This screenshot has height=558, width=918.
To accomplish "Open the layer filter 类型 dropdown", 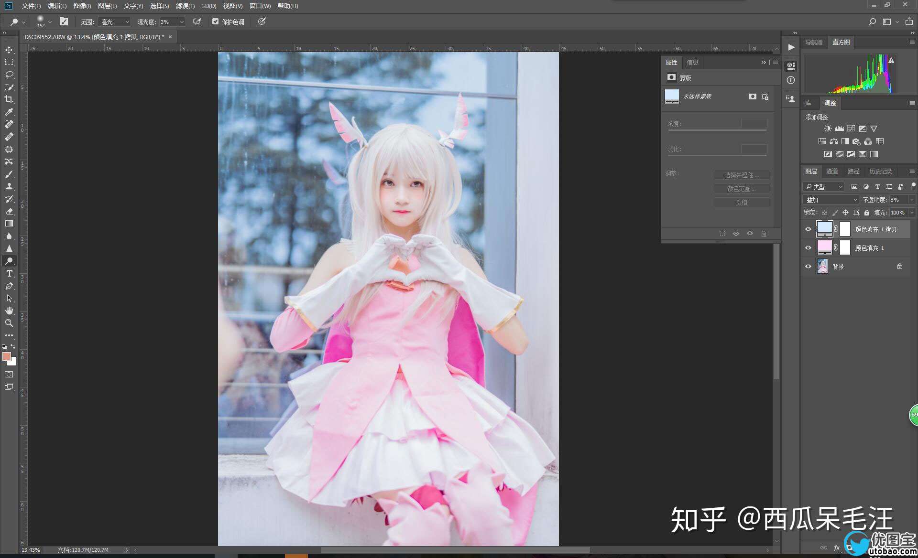I will tap(823, 187).
